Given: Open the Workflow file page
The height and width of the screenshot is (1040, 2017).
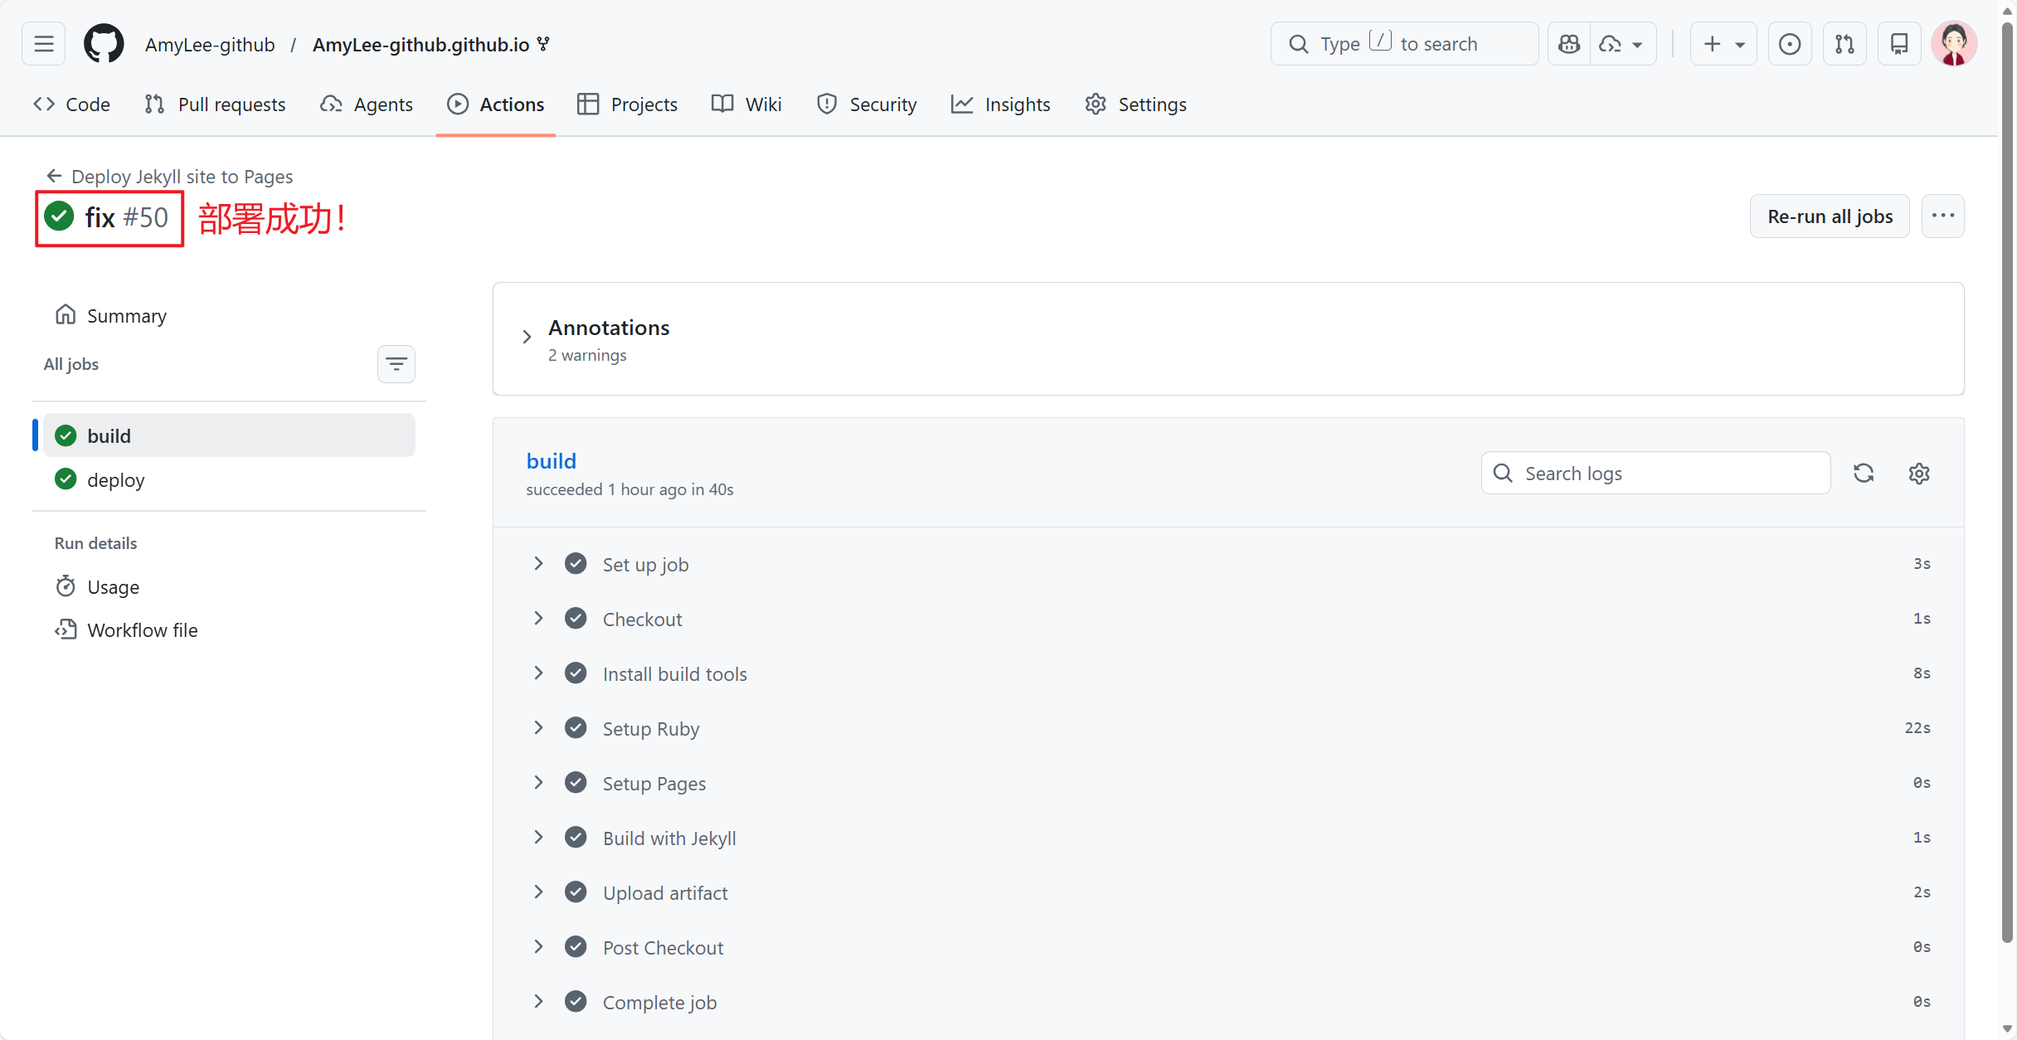Looking at the screenshot, I should tap(143, 629).
